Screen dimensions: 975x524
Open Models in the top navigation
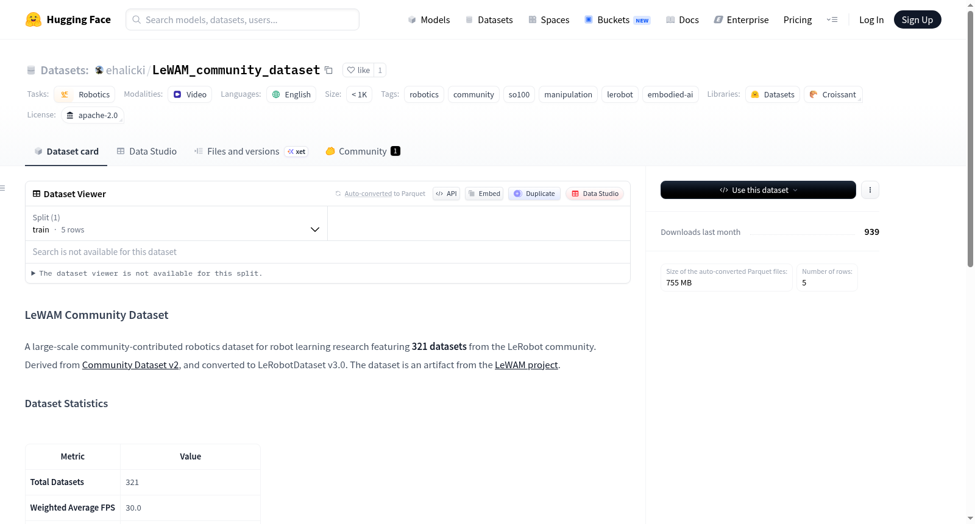pos(429,19)
